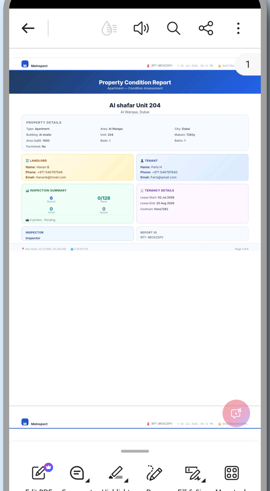The width and height of the screenshot is (270, 491).
Task: Click Baths: 1 field
Action: (x=180, y=141)
